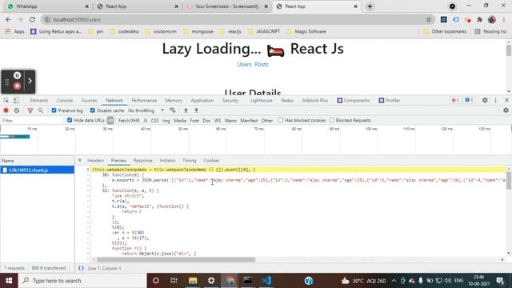Screen dimensions: 512x288
Task: Toggle Hide data URLs checkbox
Action: pyautogui.click(x=70, y=120)
